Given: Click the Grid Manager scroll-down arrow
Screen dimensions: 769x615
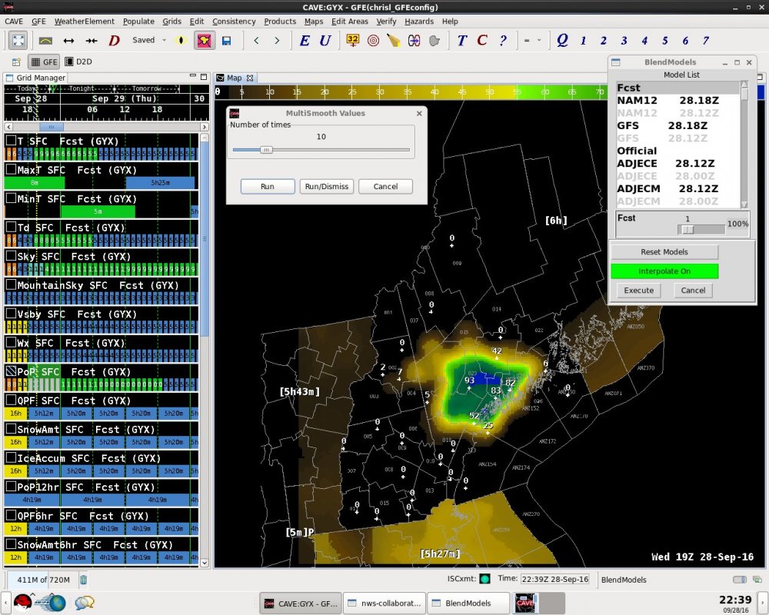Looking at the screenshot, I should [x=205, y=563].
